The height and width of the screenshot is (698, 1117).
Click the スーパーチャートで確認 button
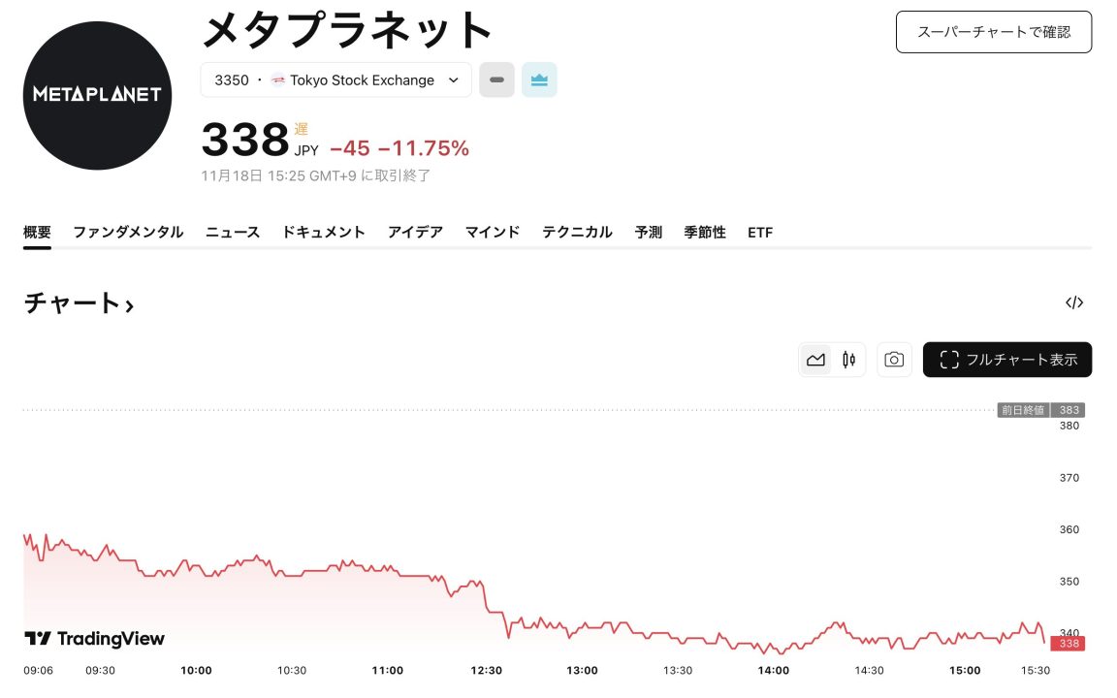[x=994, y=32]
